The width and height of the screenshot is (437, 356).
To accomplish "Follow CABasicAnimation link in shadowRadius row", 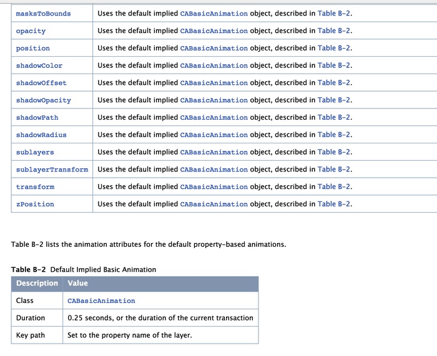I will (x=214, y=135).
